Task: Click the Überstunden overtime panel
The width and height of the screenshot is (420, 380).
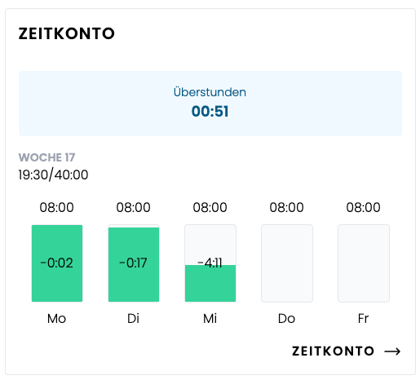Action: click(x=210, y=104)
